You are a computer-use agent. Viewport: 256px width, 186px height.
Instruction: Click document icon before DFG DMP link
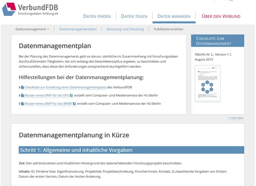(x=23, y=96)
